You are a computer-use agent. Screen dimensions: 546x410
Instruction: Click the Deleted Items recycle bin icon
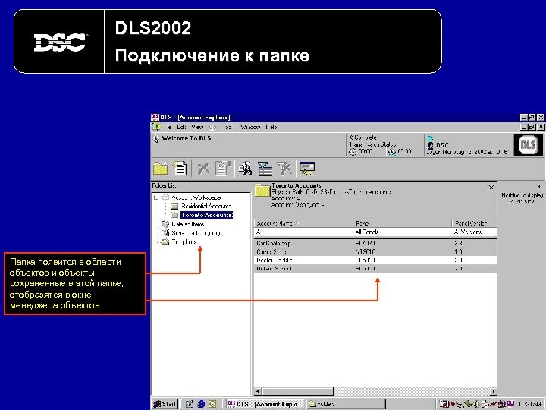coord(165,224)
